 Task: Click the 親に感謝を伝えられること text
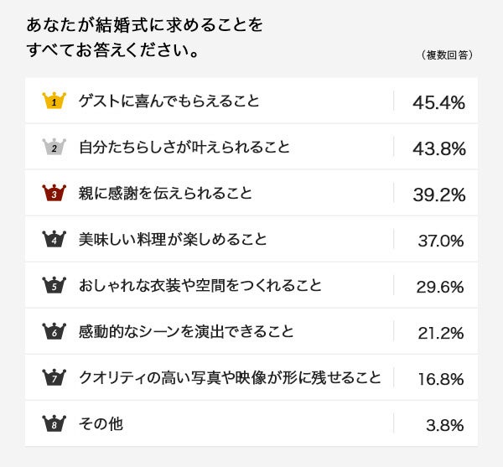point(165,194)
